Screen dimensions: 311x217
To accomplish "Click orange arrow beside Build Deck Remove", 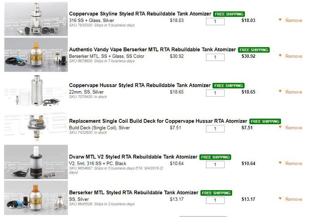I will [x=280, y=127].
